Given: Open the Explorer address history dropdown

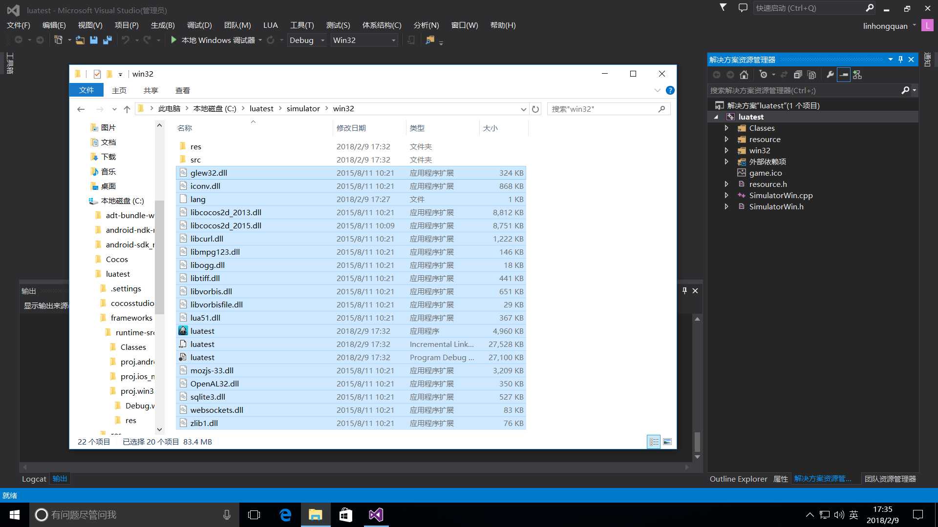Looking at the screenshot, I should [524, 109].
